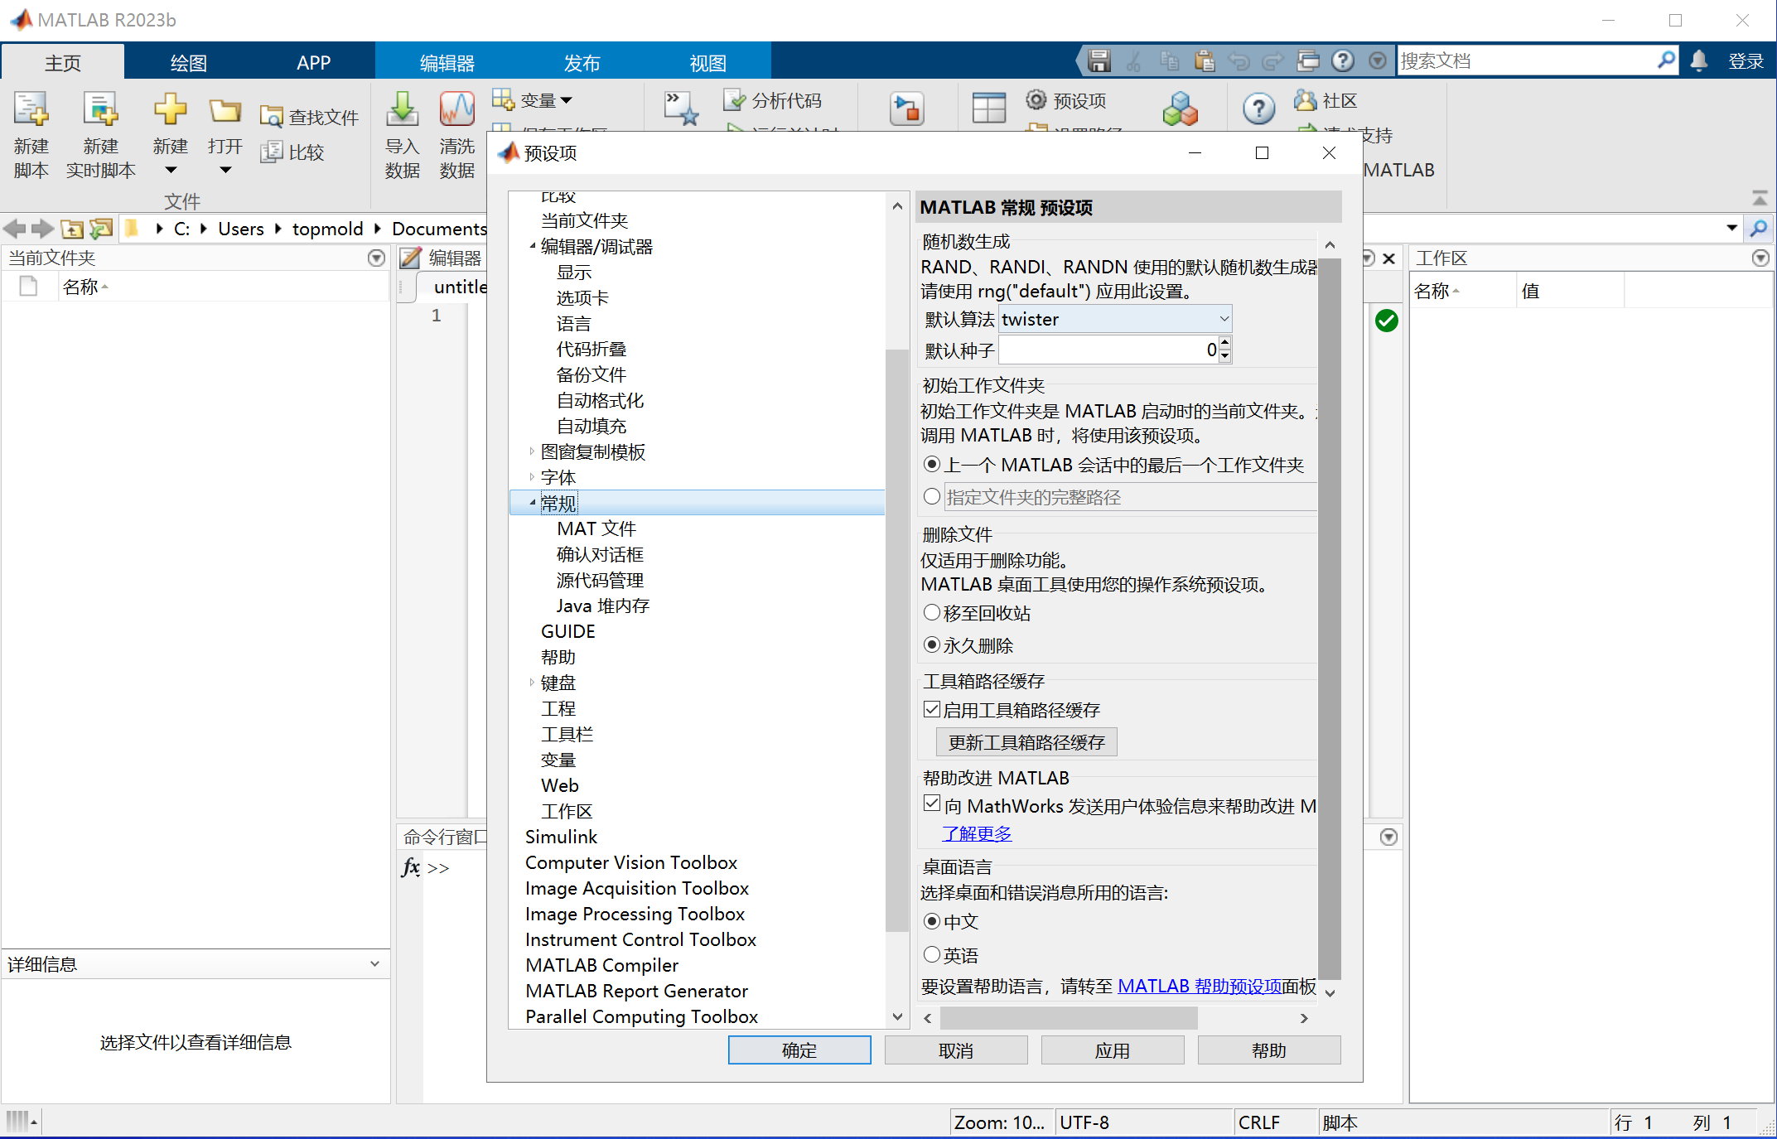
Task: Click the 应用 button
Action: (1113, 1050)
